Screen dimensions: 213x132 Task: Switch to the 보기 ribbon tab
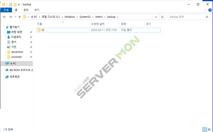tap(37, 10)
